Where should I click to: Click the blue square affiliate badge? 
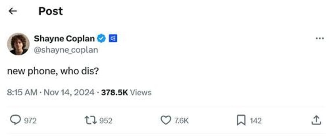click(113, 38)
